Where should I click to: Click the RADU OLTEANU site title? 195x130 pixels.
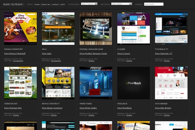point(13,4)
